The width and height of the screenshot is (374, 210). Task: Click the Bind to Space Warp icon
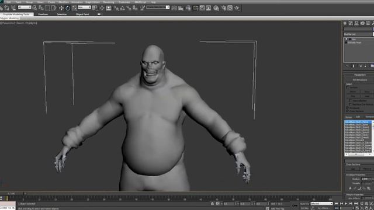[x=13, y=8]
